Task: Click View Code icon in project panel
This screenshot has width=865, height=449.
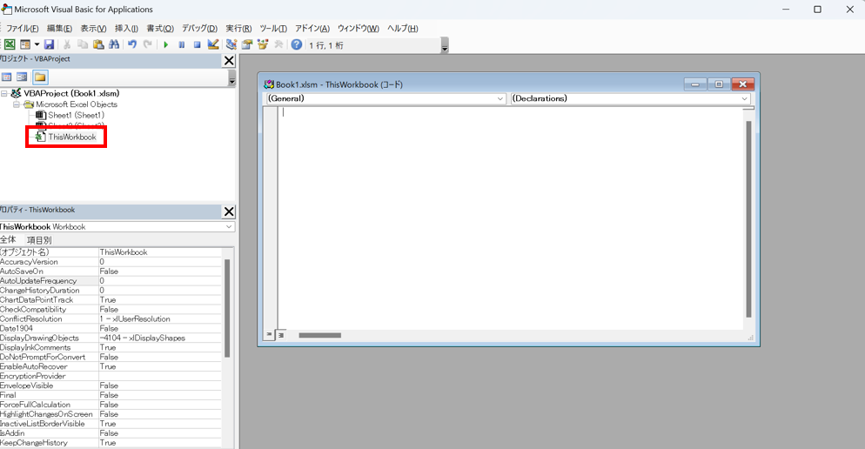Action: click(7, 77)
